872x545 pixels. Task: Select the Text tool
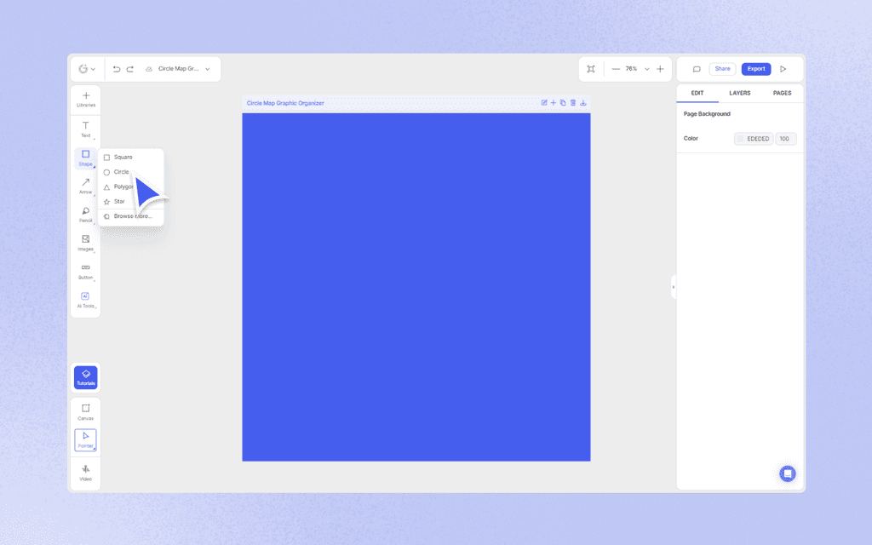click(x=85, y=129)
